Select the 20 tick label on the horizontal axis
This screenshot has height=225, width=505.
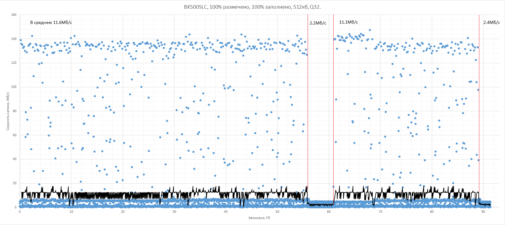123,212
